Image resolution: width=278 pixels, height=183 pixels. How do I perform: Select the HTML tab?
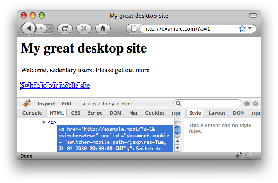[x=56, y=113]
